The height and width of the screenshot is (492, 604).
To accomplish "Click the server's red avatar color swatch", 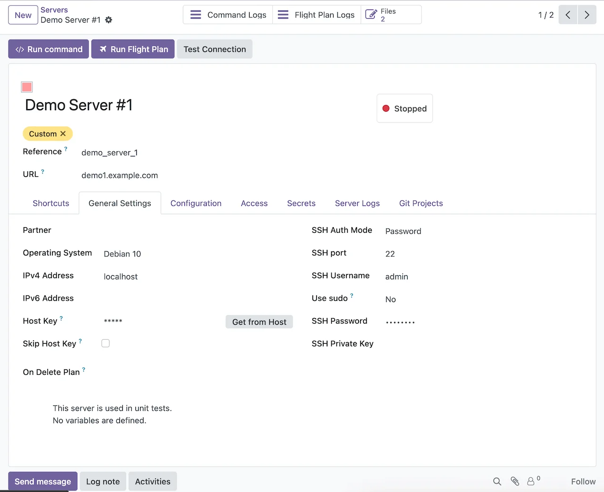I will (26, 87).
